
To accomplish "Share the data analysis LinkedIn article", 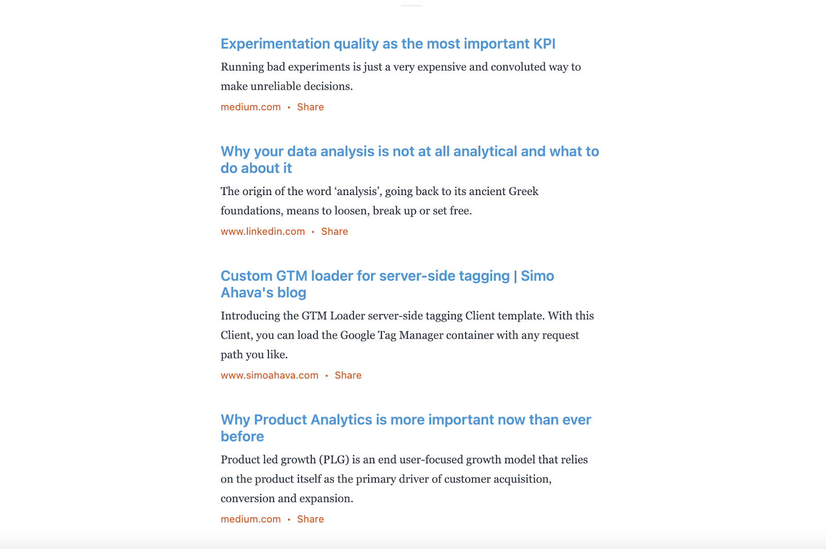I will click(335, 231).
